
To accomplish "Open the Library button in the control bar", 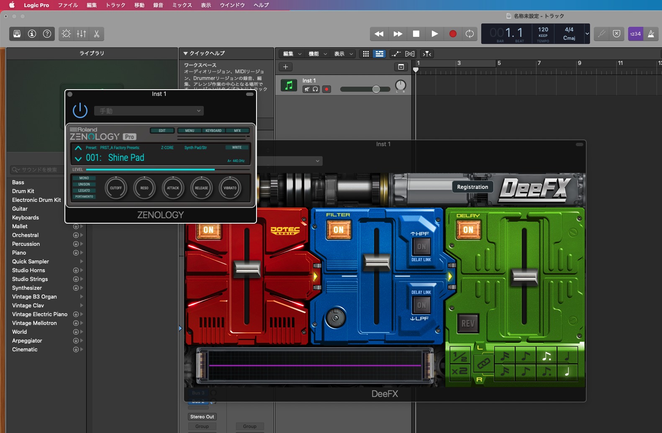I will click(x=17, y=34).
